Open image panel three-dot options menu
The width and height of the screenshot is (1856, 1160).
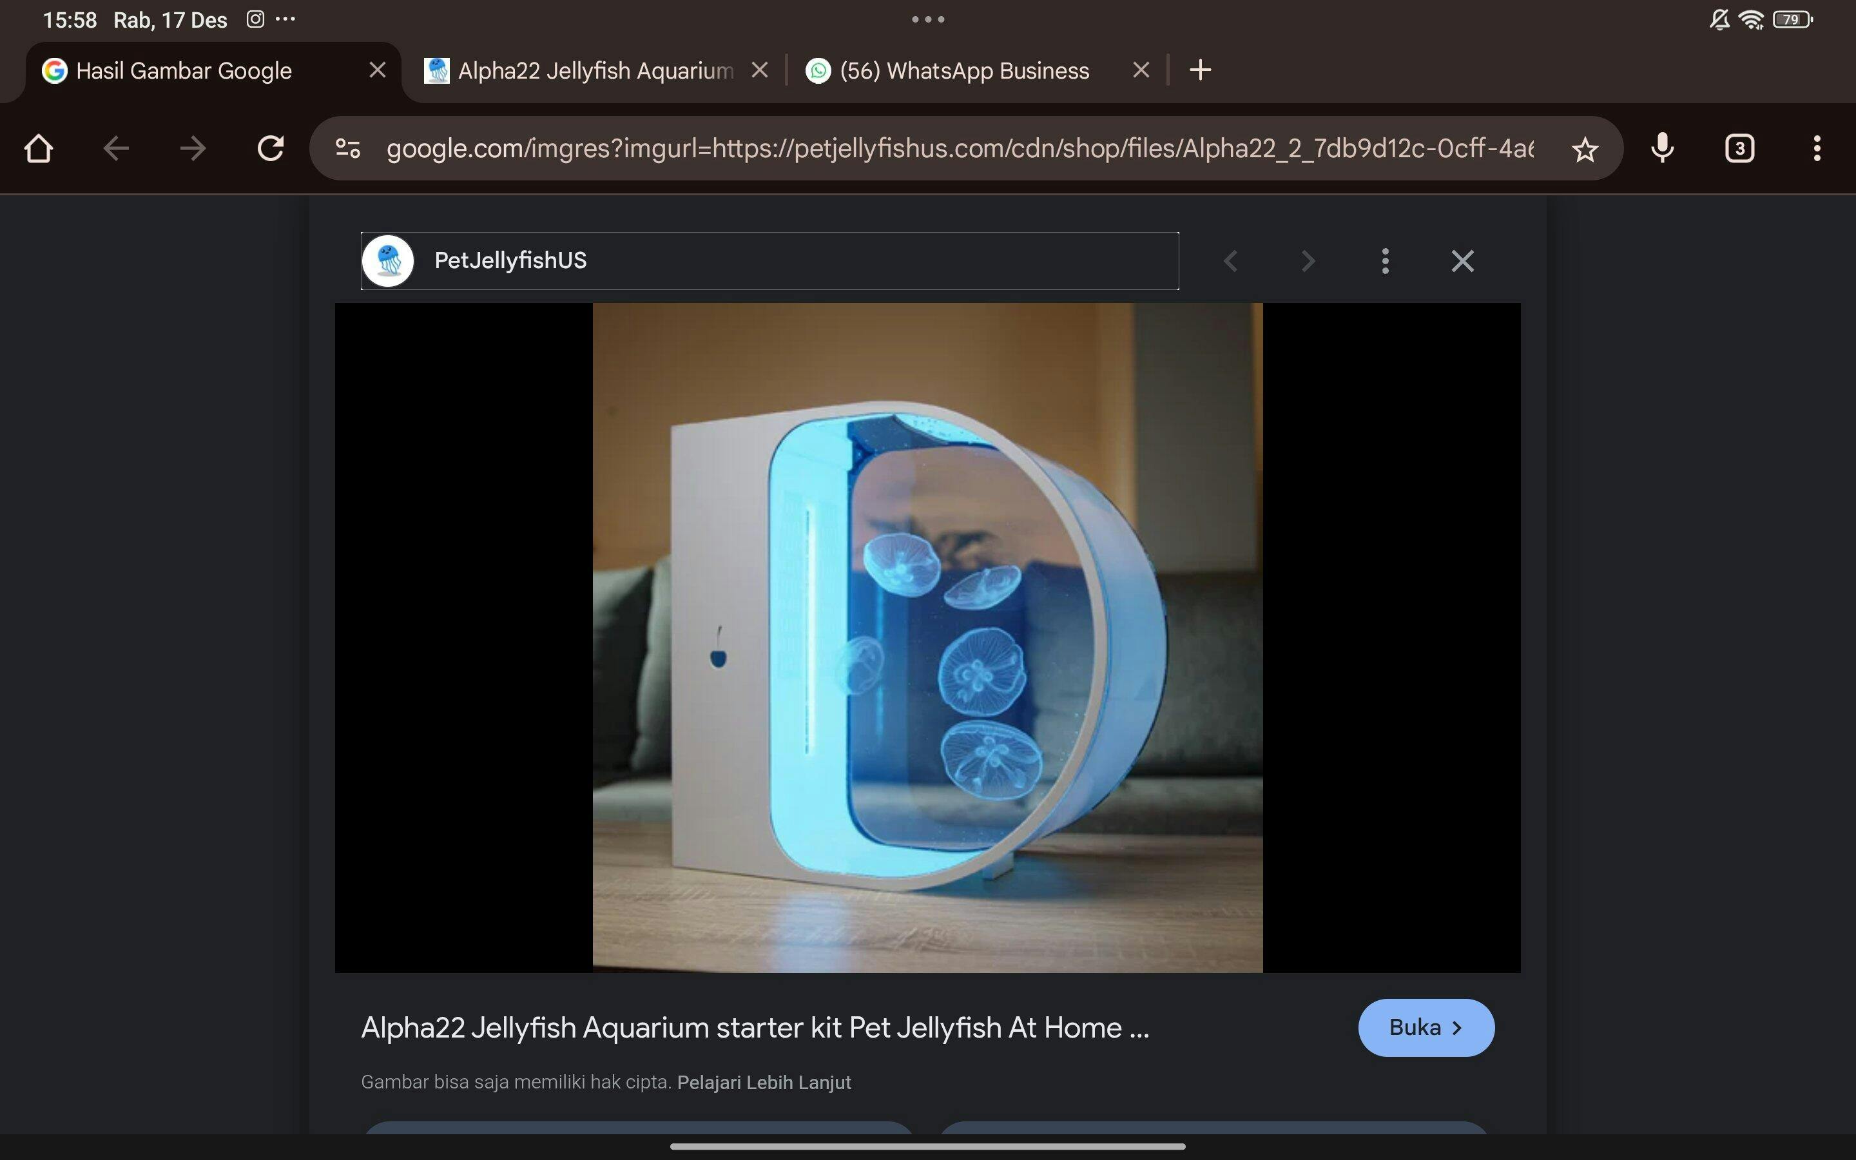coord(1385,261)
